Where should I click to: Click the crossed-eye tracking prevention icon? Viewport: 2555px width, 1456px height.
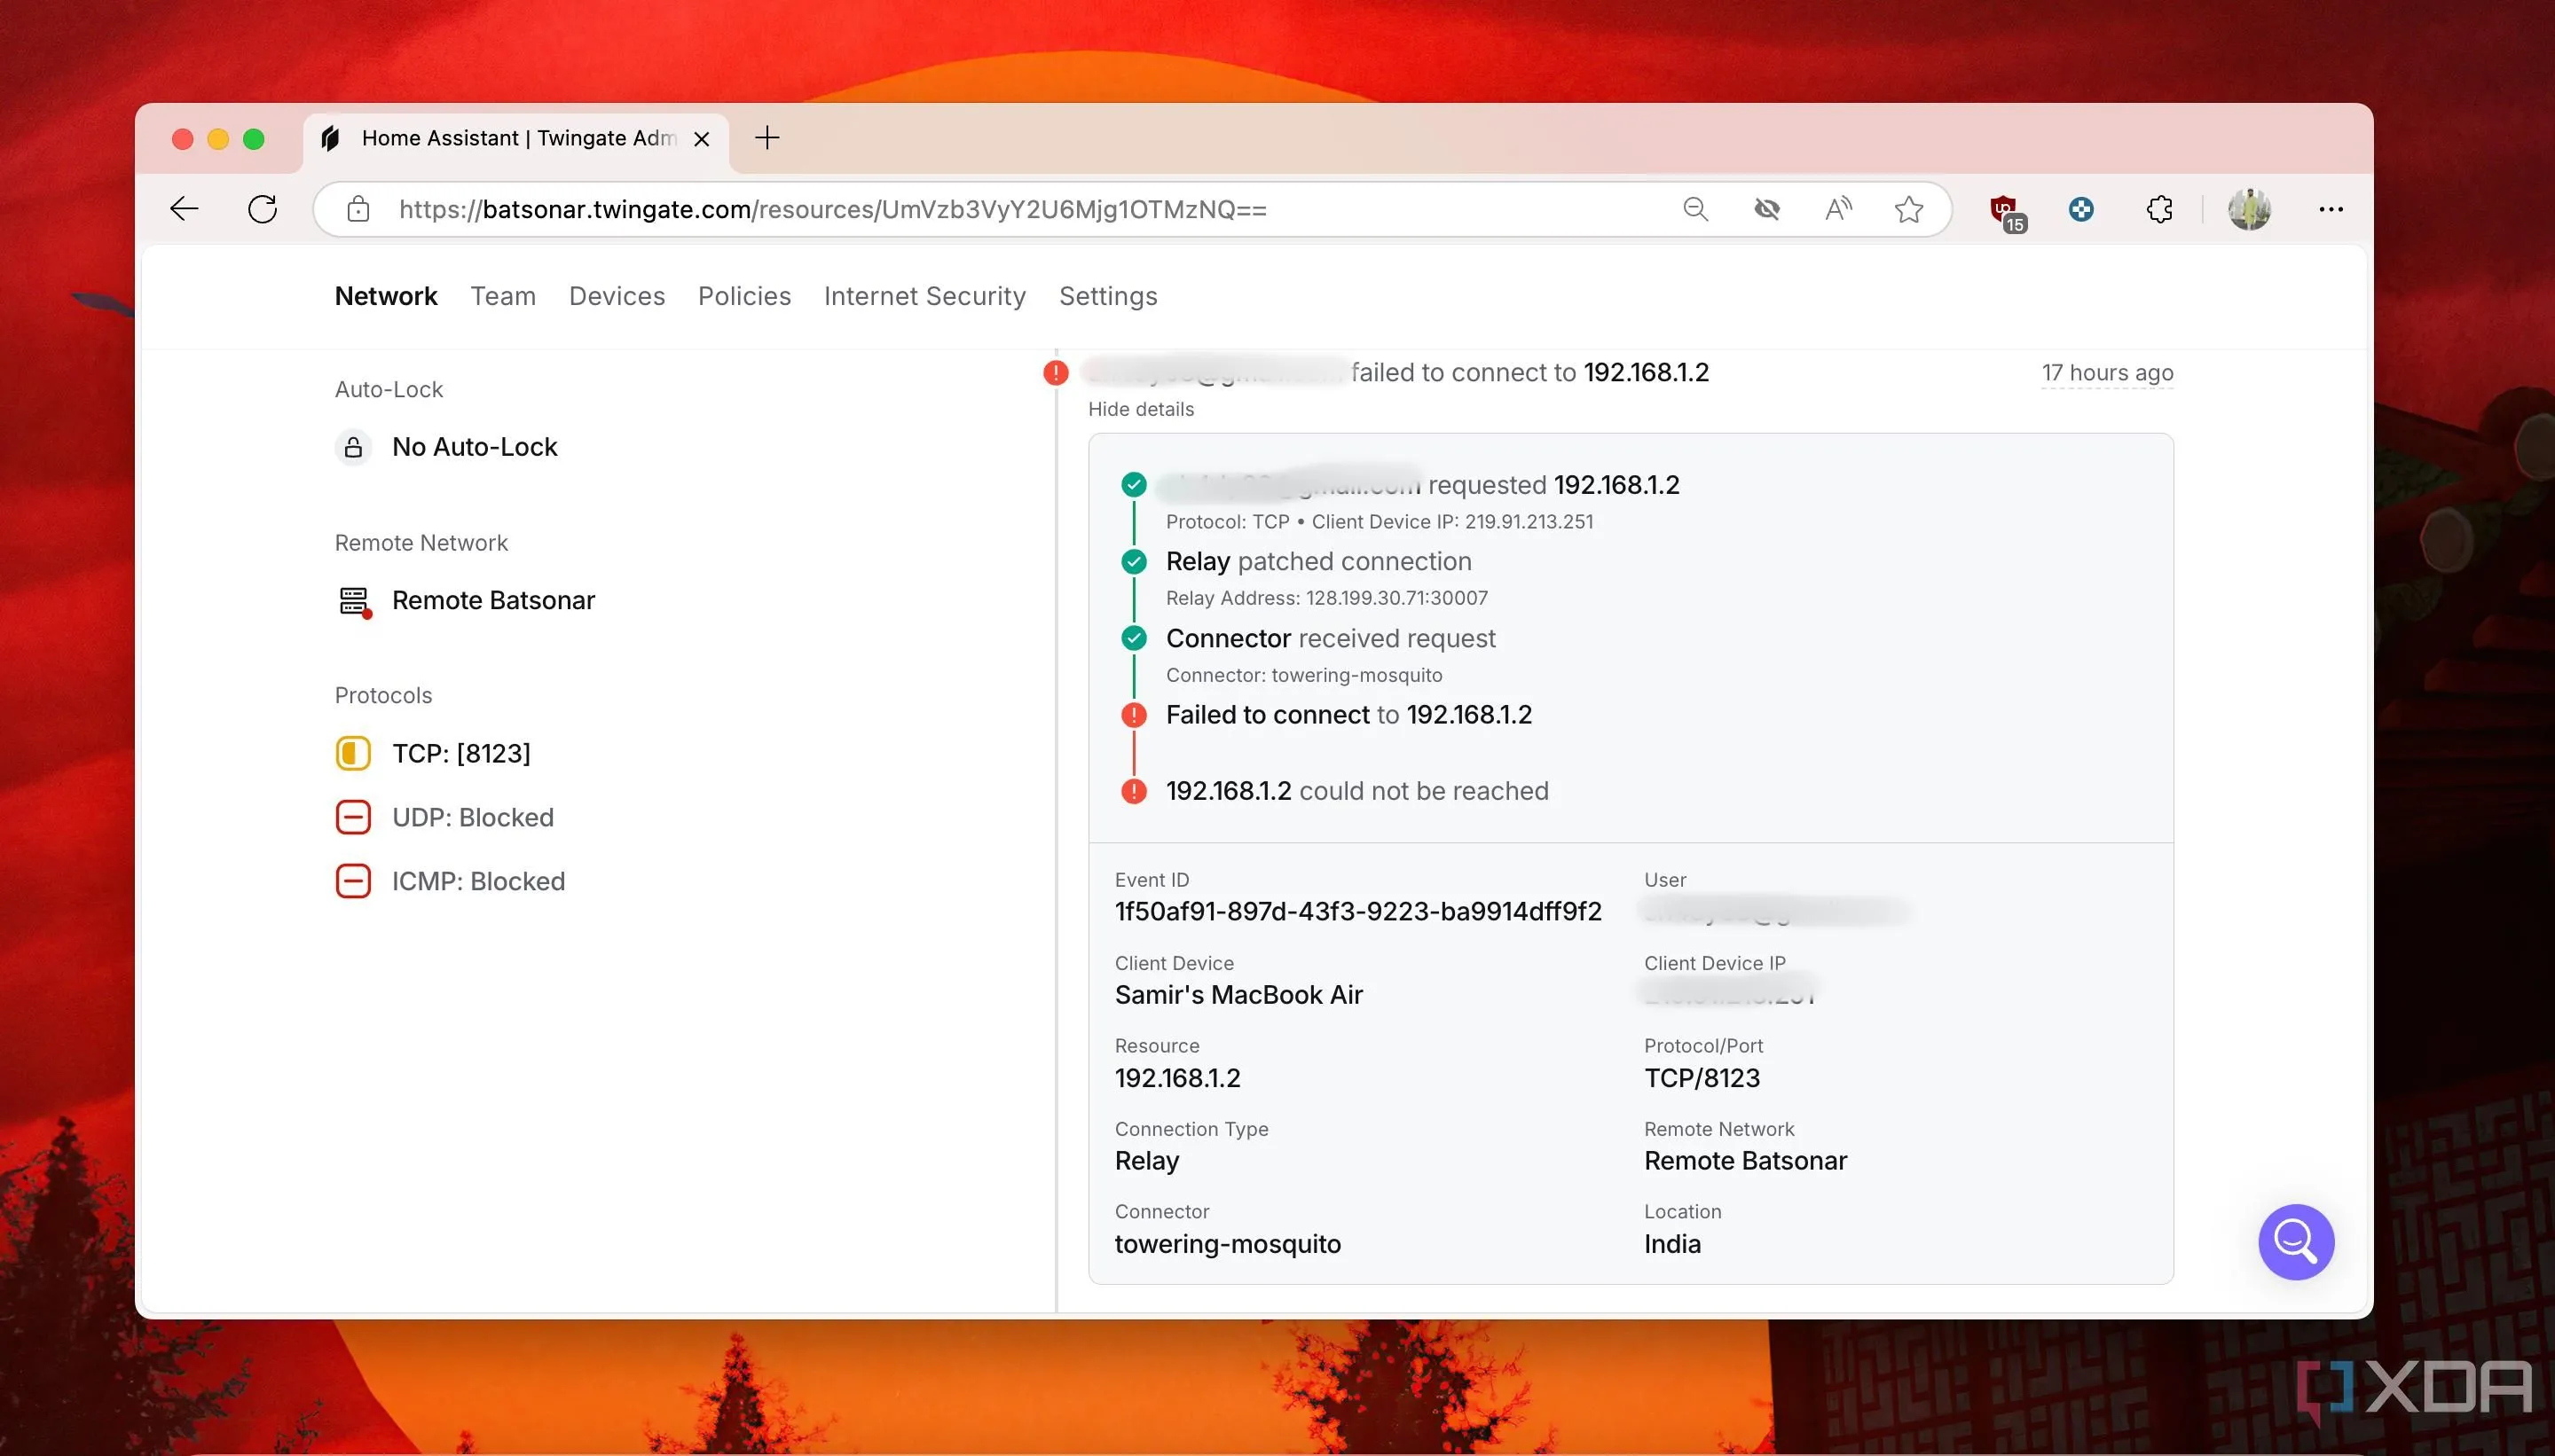1766,209
